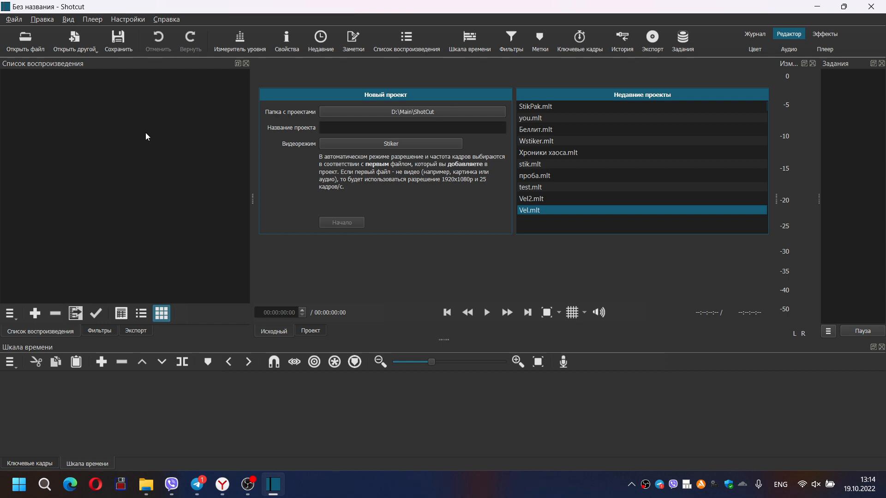Click the Пауза jobs button
The width and height of the screenshot is (886, 498).
click(862, 331)
